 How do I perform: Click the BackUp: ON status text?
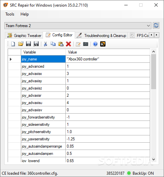(143, 173)
